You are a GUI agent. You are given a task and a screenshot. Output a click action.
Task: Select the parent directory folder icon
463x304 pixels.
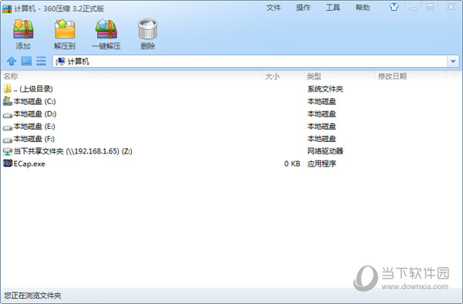pos(8,88)
